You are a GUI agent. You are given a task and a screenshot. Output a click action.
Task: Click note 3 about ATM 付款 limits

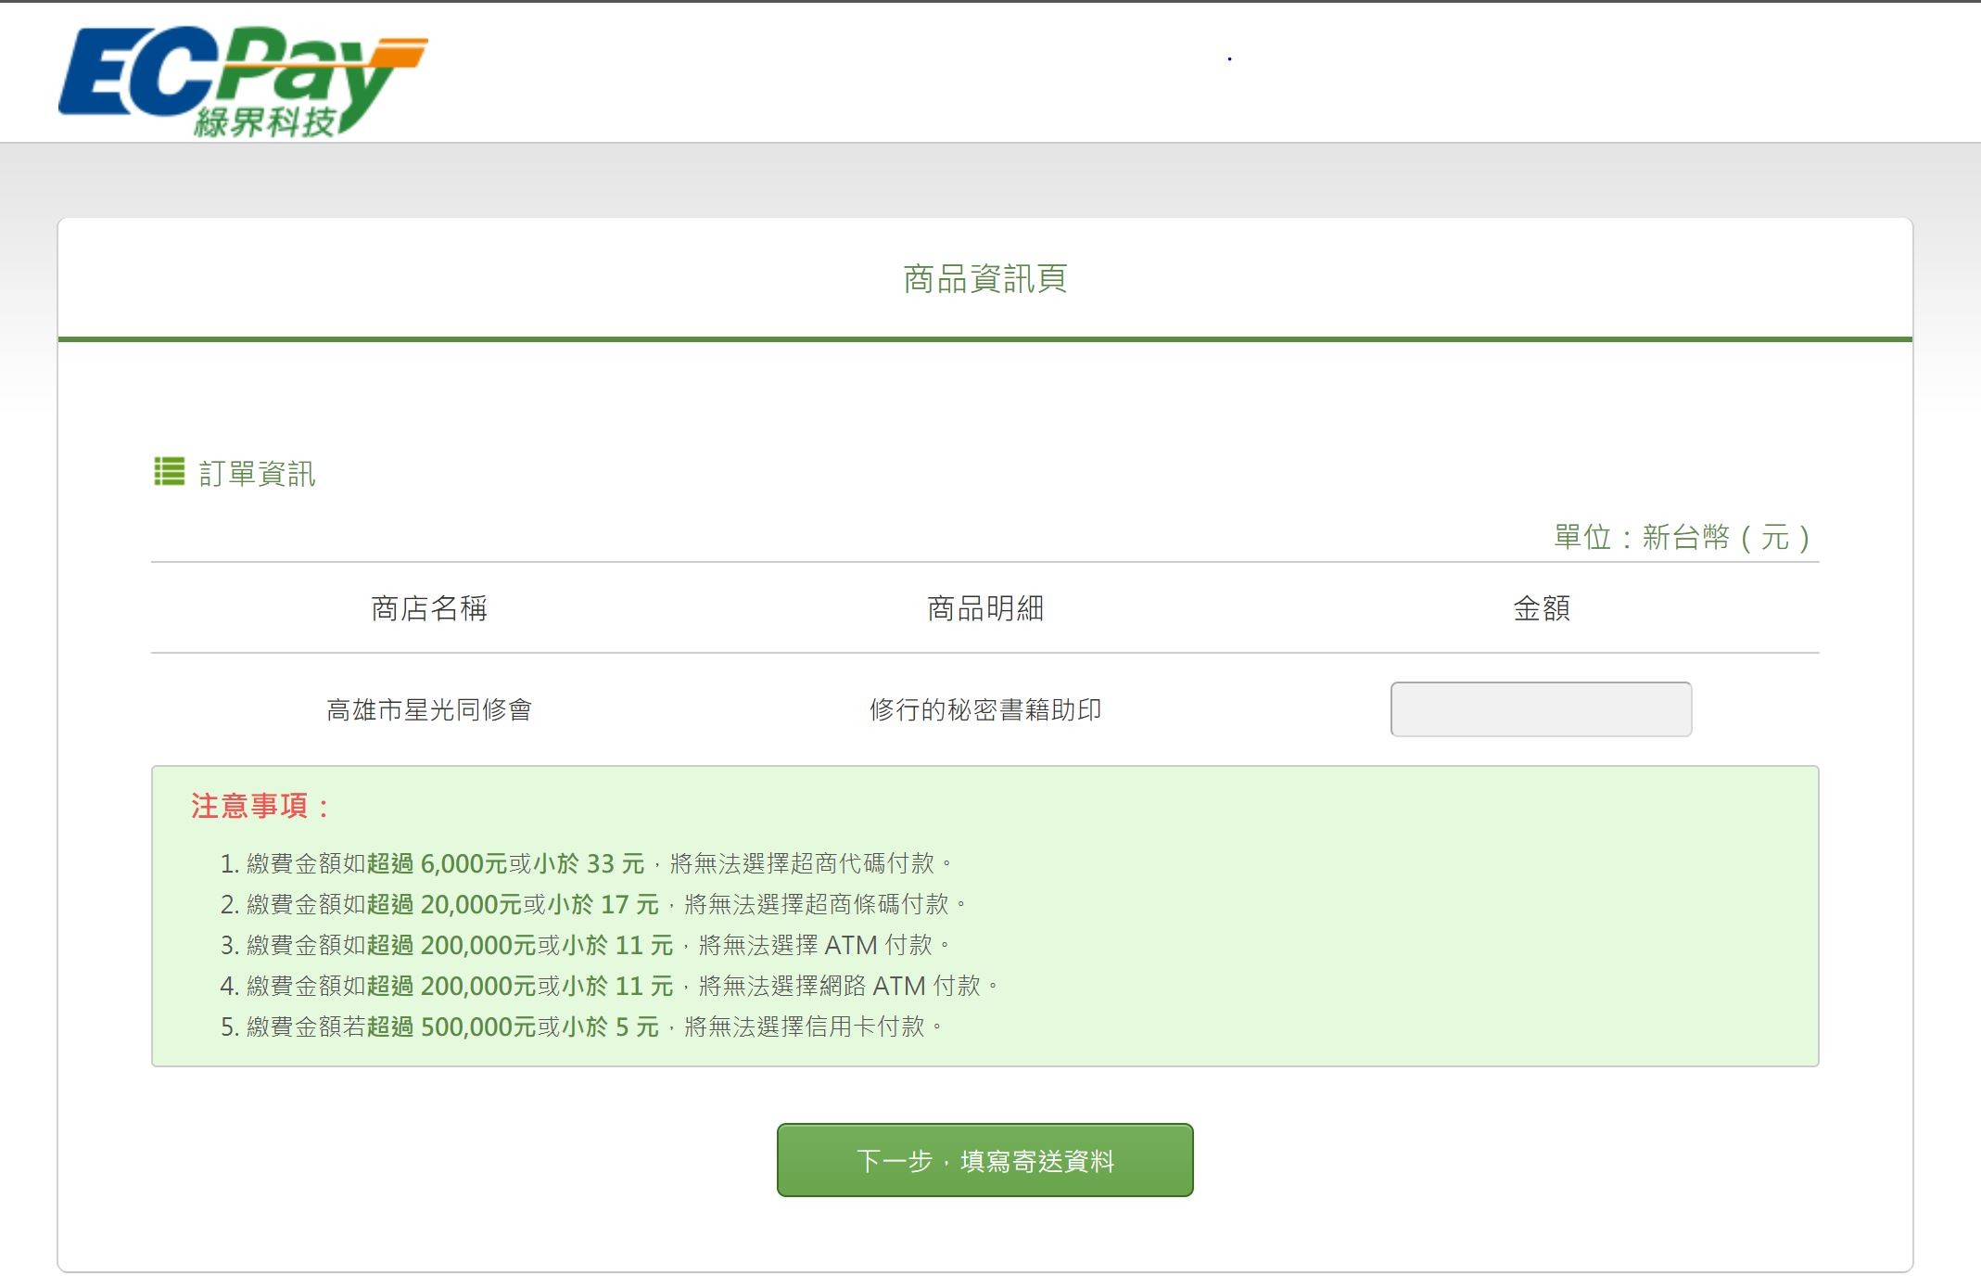[x=586, y=945]
